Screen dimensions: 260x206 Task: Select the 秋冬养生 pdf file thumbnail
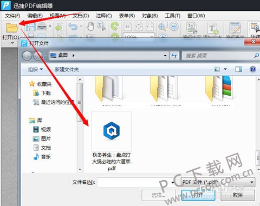coord(112,131)
